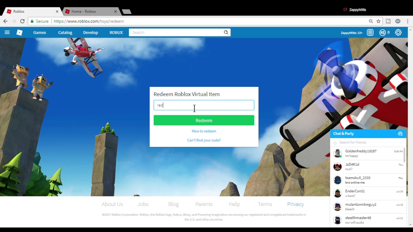Click the hexagon eye extension icon
Image resolution: width=413 pixels, height=232 pixels.
coord(398,21)
